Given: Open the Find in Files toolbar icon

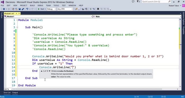Looking at the screenshot, I should coord(76,9).
